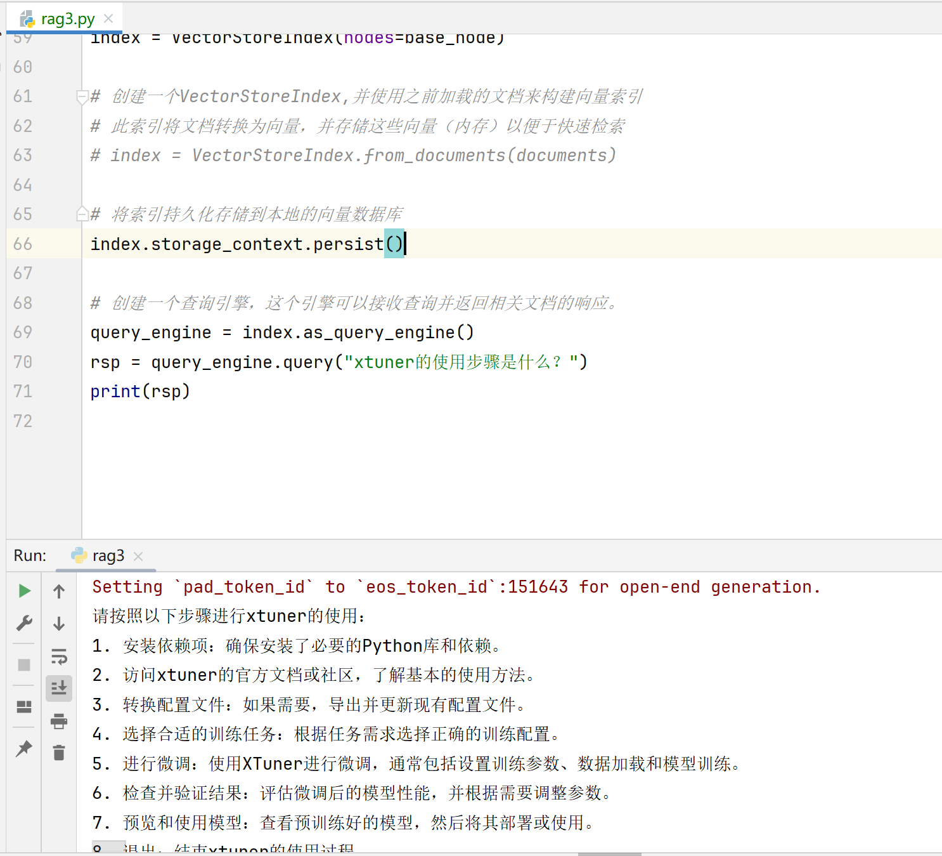The image size is (942, 856).
Task: Collapse the fold marker at line 65
Action: 82,214
